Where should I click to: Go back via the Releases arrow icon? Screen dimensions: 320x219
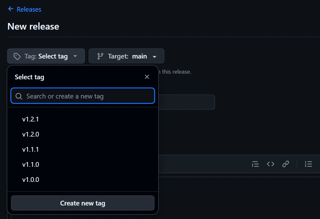11,9
